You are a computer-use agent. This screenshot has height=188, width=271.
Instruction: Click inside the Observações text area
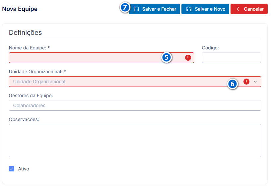(135, 141)
